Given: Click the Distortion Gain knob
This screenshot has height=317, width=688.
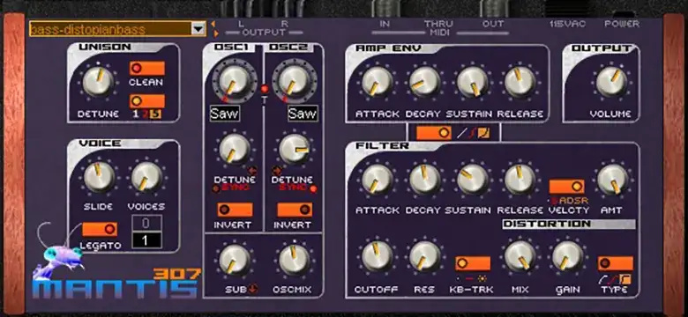Looking at the screenshot, I should (568, 256).
